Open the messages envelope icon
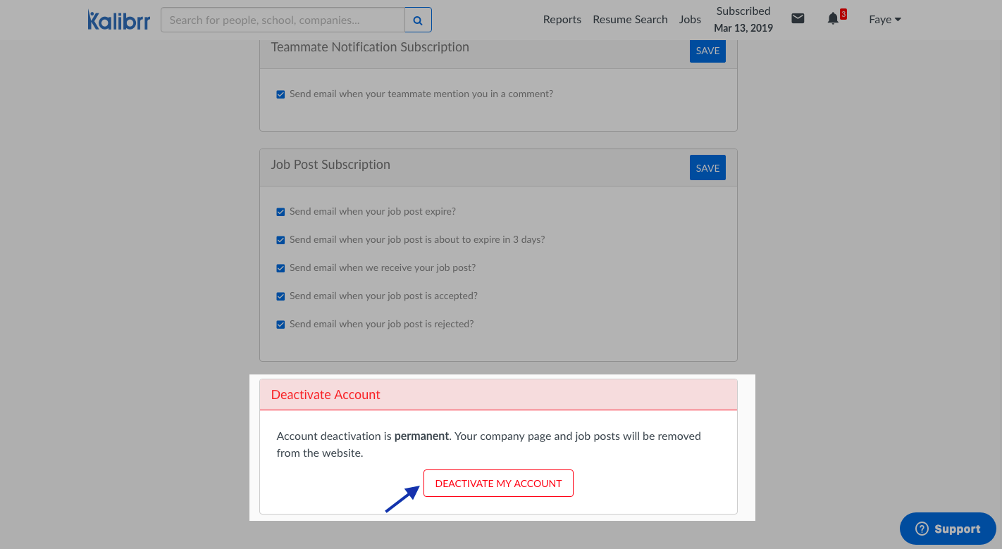 click(x=798, y=19)
